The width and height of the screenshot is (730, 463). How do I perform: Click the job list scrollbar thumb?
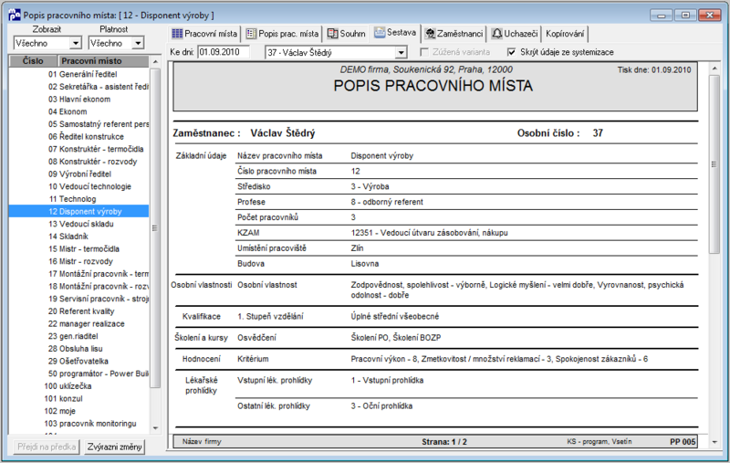pyautogui.click(x=155, y=228)
